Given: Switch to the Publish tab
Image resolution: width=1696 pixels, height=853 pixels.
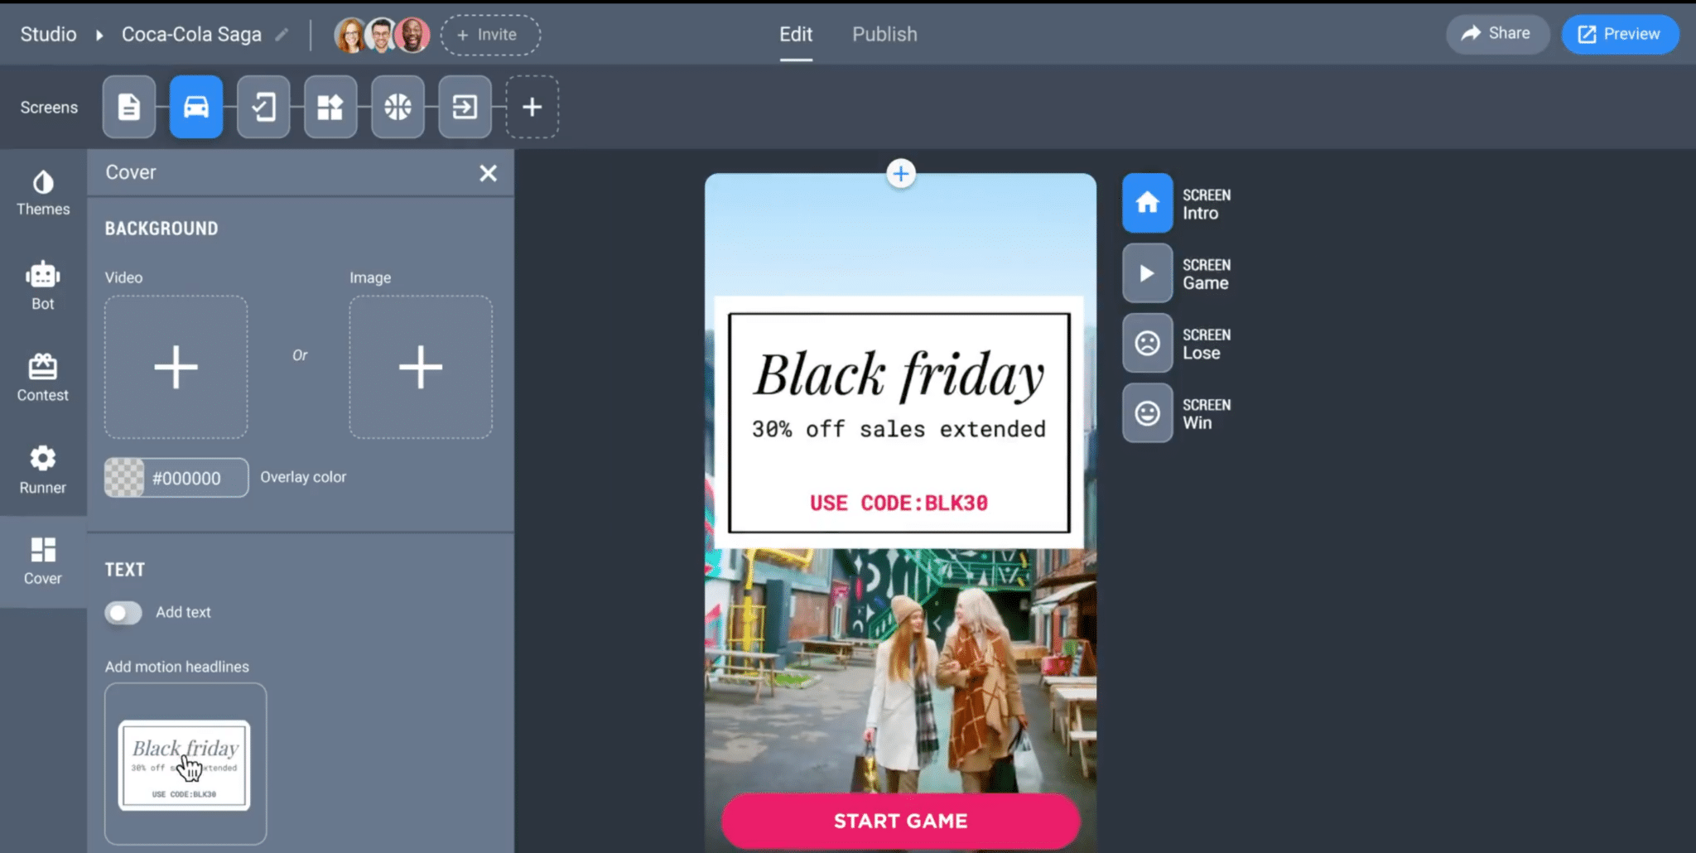Looking at the screenshot, I should point(884,34).
